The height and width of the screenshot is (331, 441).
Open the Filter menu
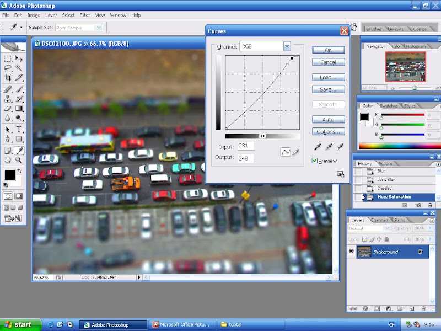click(84, 15)
